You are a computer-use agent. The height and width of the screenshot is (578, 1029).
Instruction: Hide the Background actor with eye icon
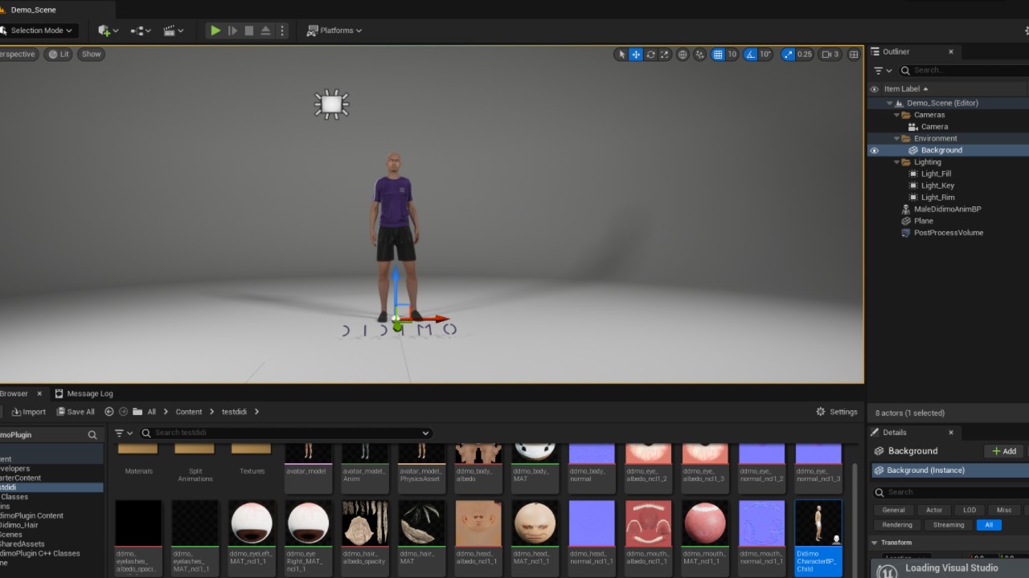pos(875,150)
